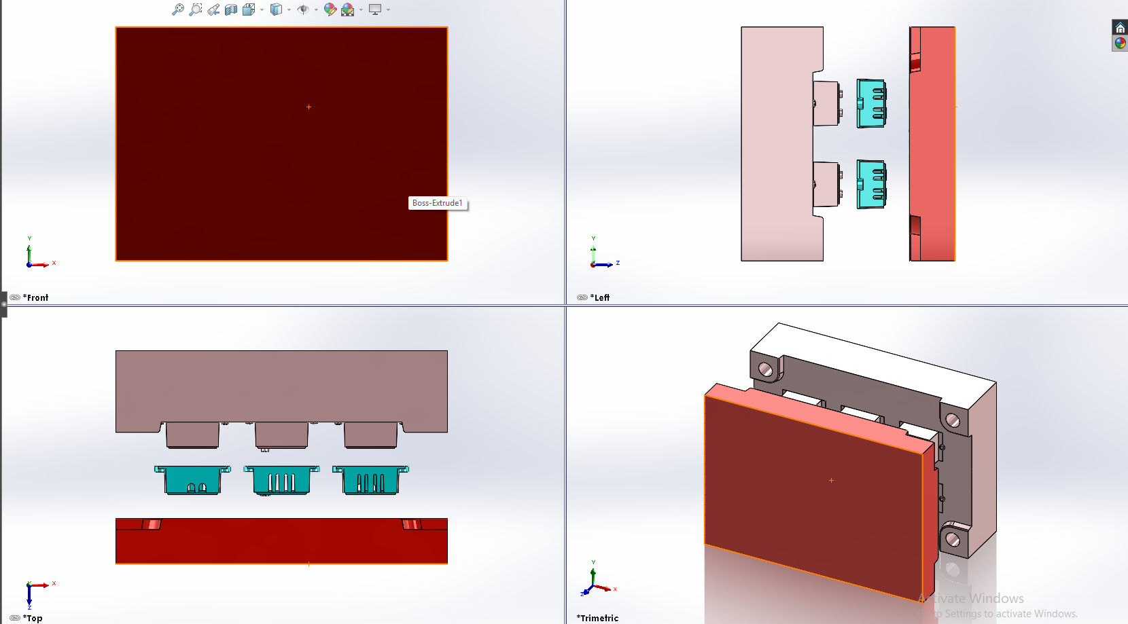Viewport: 1128px width, 624px height.
Task: Select the upper-right mounting hole in Trimetric view
Action: 953,421
